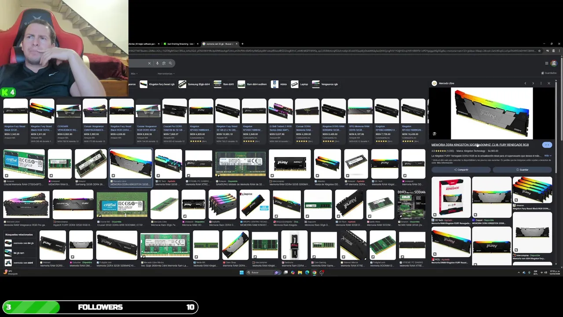Click the browser address bar URL
Image resolution: width=563 pixels, height=317 pixels.
click(332, 51)
